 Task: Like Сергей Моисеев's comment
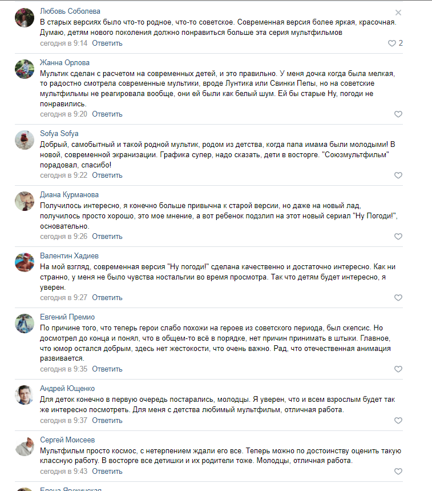pos(398,472)
